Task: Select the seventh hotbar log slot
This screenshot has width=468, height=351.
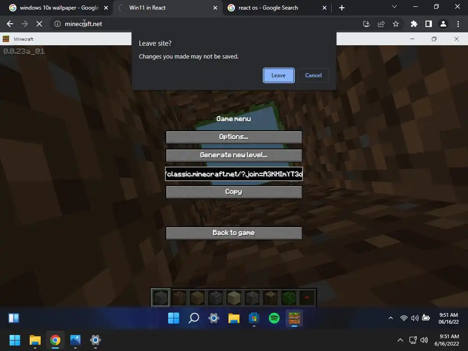Action: [271, 298]
